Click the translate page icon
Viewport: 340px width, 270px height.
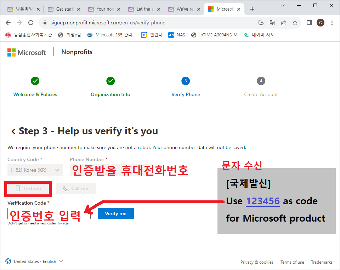tap(272, 23)
